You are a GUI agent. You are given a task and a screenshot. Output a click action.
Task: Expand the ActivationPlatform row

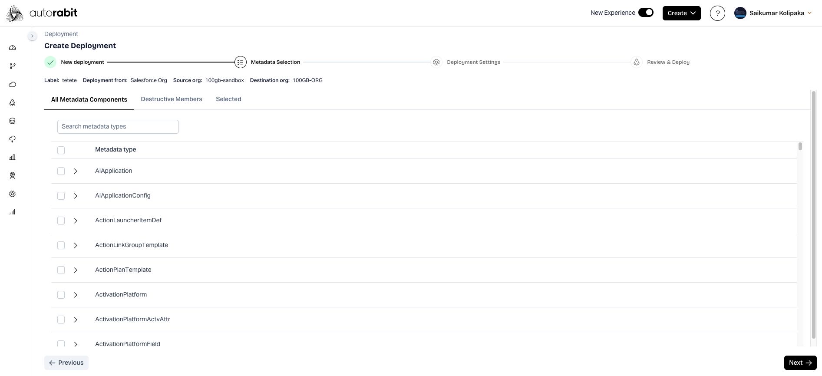[x=76, y=295]
